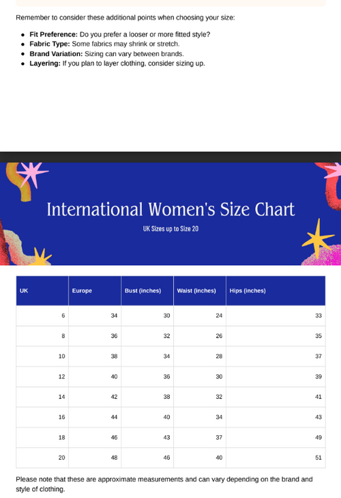Click the International Women's Size Chart title
Image resolution: width=341 pixels, height=498 pixels.
[170, 210]
